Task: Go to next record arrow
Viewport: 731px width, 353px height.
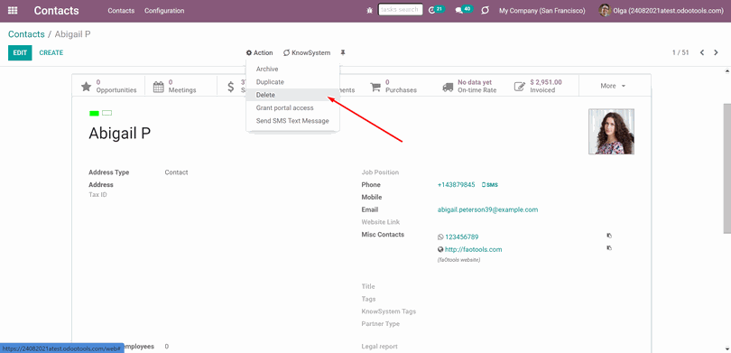Action: click(716, 52)
